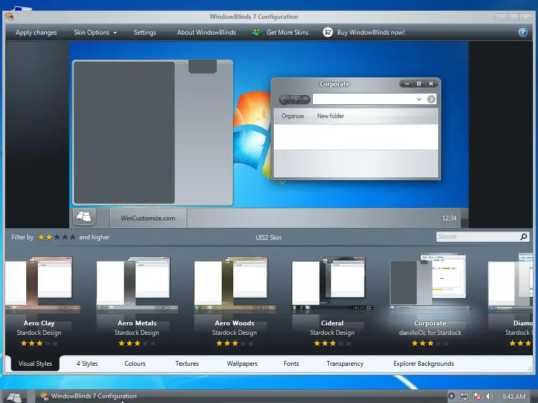Click New folder in the preview window
Image resolution: width=538 pixels, height=403 pixels.
[330, 116]
